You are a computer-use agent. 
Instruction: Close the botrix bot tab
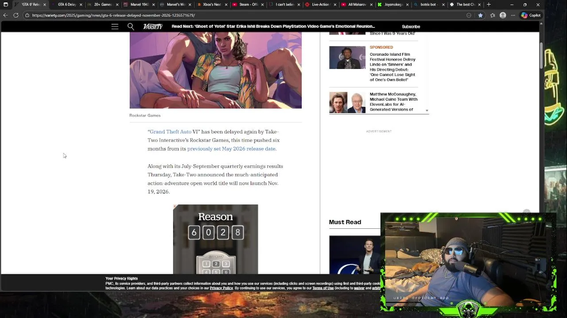point(443,4)
